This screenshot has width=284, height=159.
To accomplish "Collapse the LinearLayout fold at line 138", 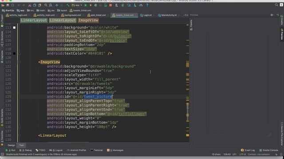I will click(20, 136).
